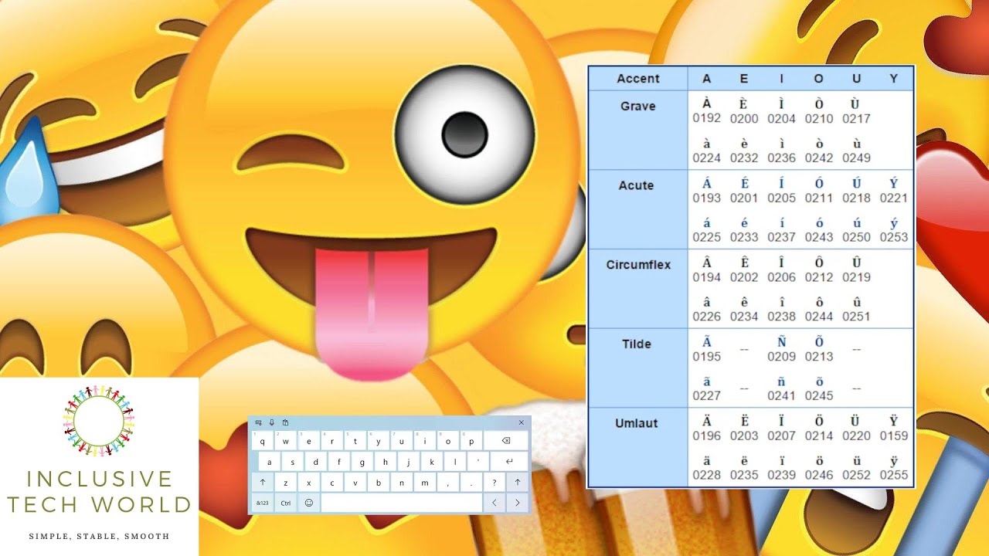Image resolution: width=989 pixels, height=556 pixels.
Task: Tap the emoji smiley key
Action: point(309,503)
